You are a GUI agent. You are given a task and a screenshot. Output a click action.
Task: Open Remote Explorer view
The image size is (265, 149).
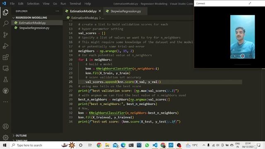pos(5,68)
